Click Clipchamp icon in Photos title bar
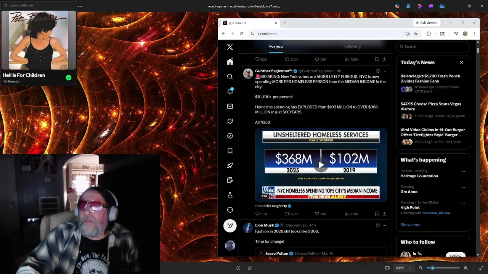The width and height of the screenshot is (488, 274). click(431, 6)
